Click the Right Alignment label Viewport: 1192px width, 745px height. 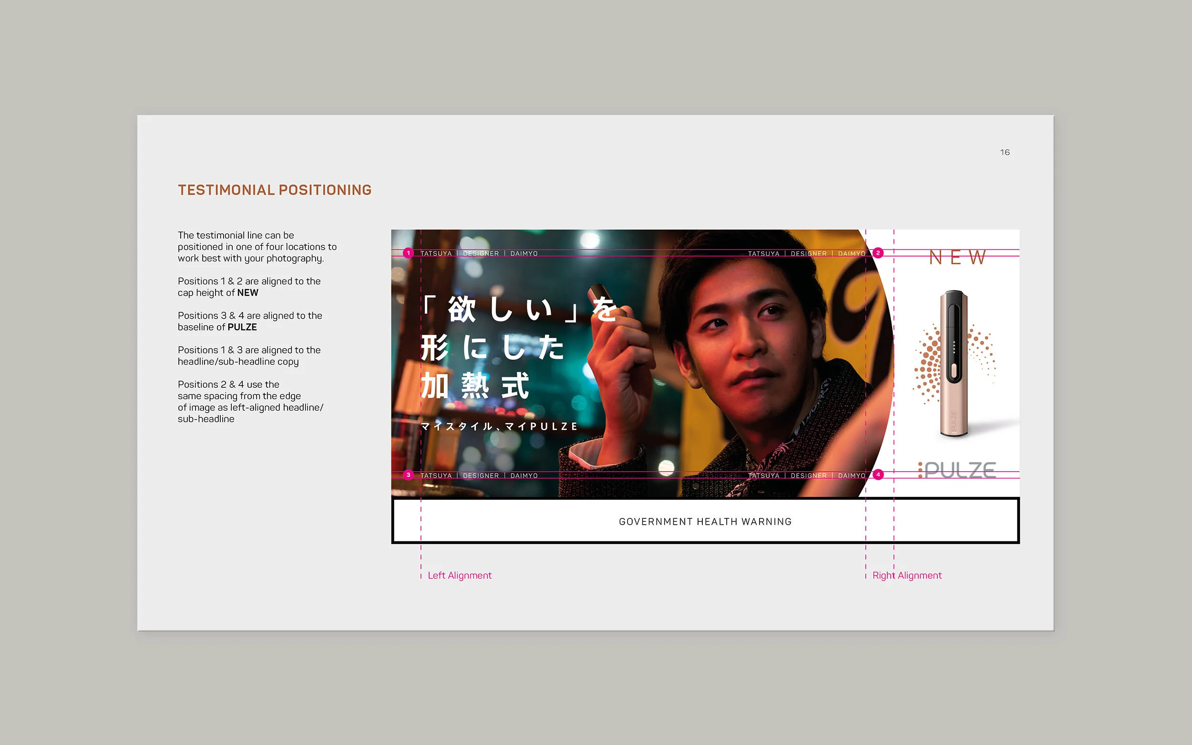click(907, 576)
